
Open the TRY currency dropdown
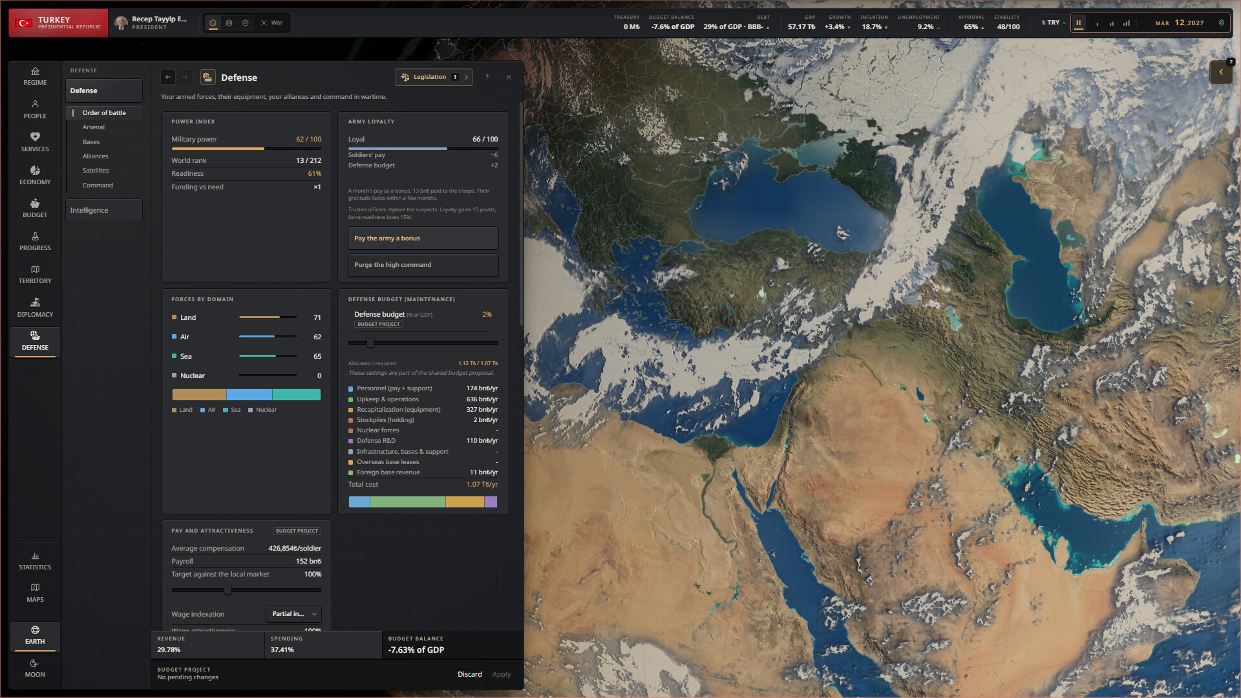[1054, 23]
